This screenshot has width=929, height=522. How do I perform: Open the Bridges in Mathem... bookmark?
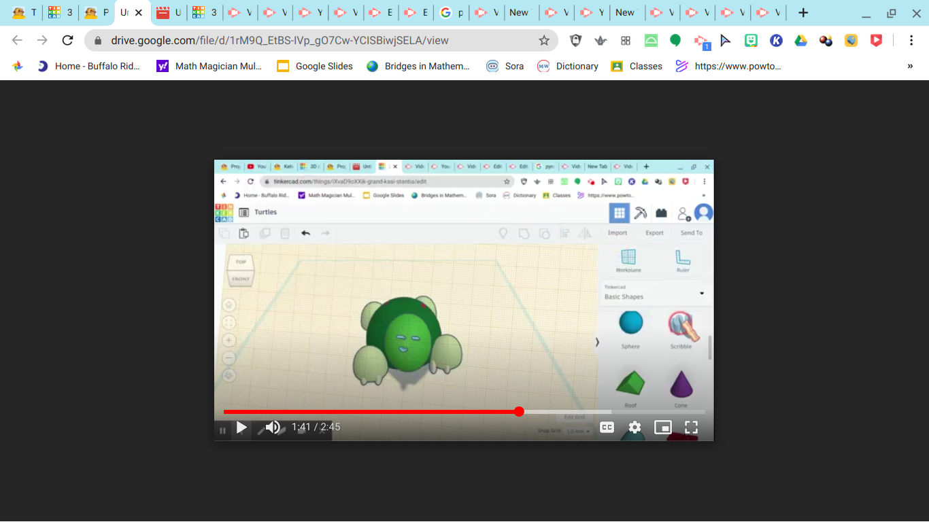pos(418,66)
